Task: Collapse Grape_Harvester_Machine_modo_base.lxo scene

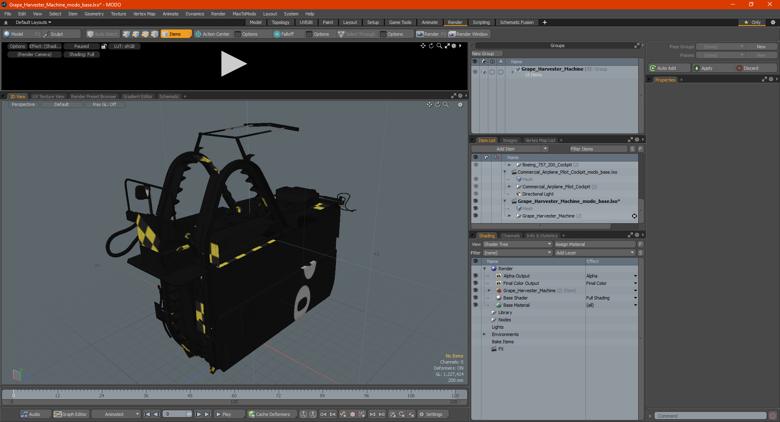Action: pos(505,201)
